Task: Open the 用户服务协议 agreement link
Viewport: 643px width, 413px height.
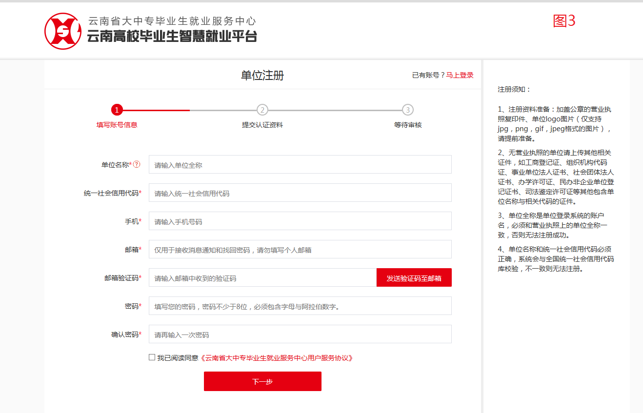Action: 276,358
